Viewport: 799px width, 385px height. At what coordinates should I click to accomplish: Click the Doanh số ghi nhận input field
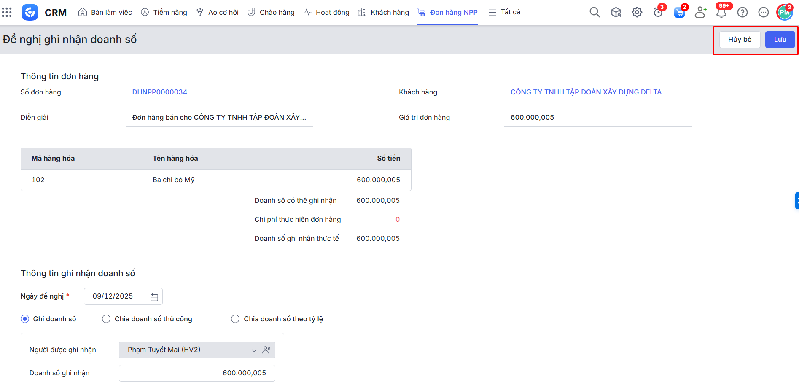coord(197,373)
